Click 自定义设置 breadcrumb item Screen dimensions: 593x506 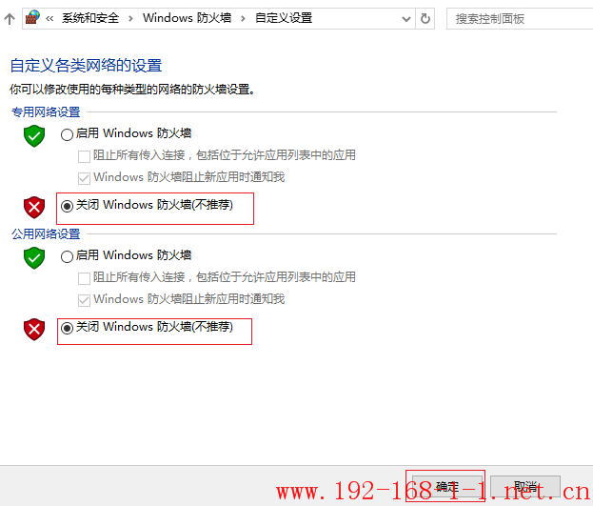(284, 18)
